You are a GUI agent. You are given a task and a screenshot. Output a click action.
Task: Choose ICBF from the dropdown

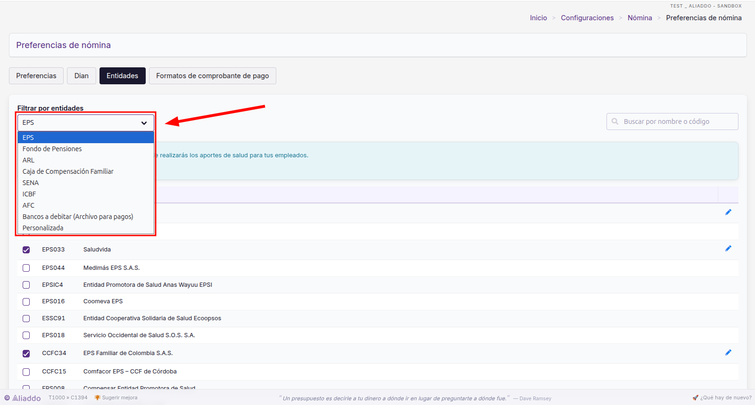86,194
